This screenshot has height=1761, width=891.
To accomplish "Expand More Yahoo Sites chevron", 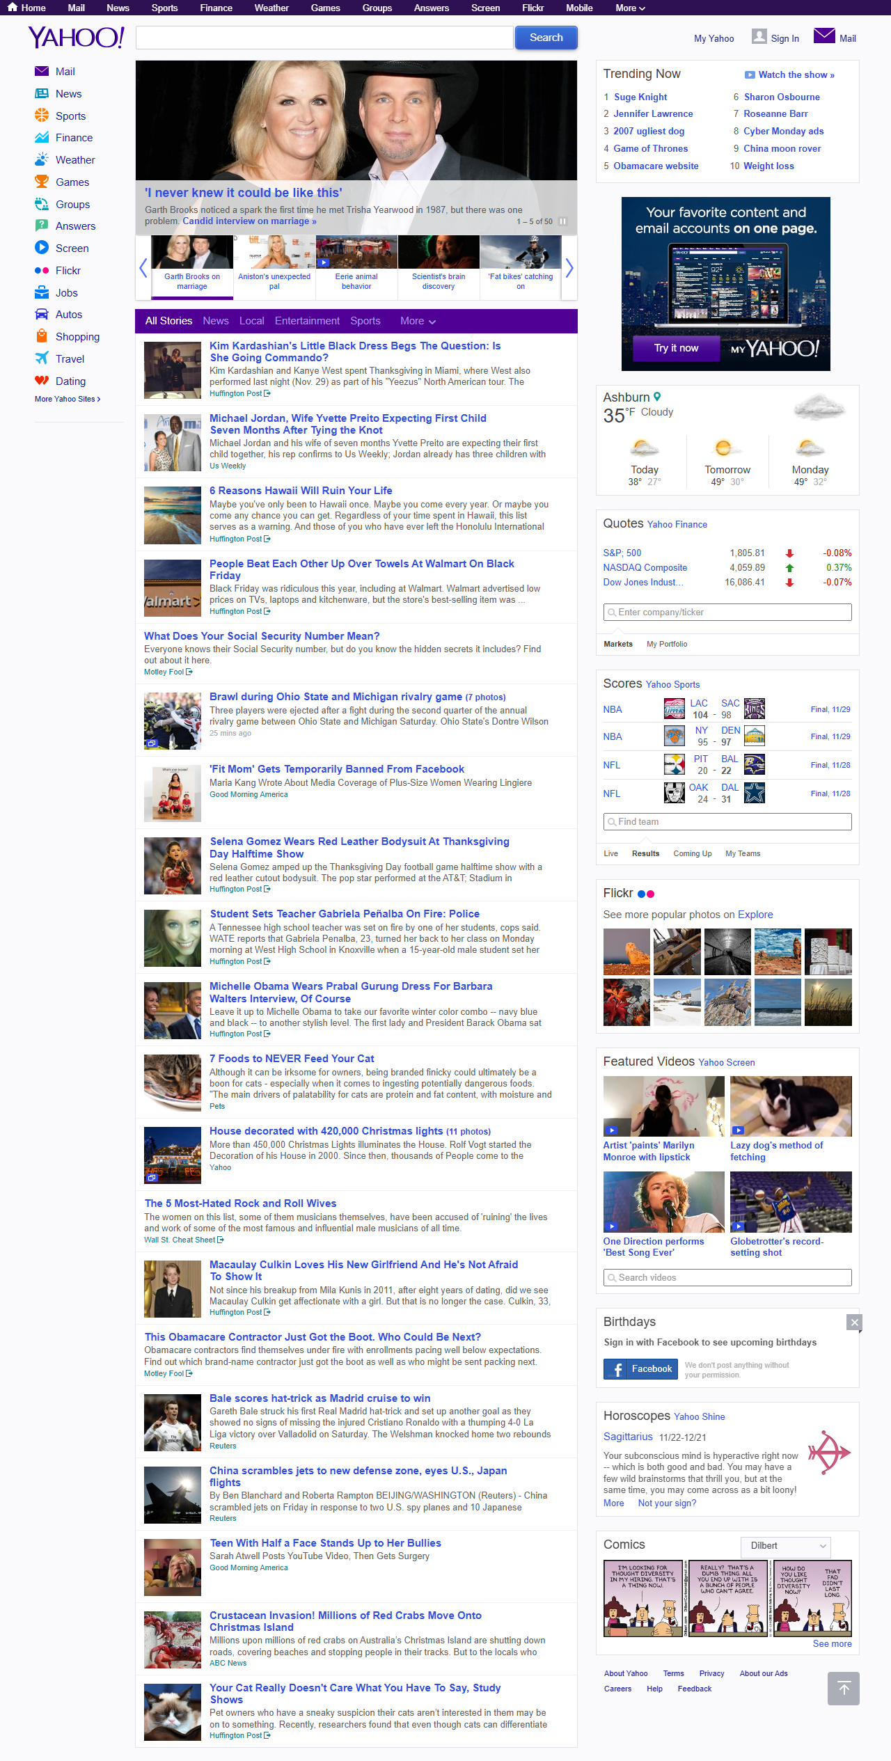I will pyautogui.click(x=98, y=399).
